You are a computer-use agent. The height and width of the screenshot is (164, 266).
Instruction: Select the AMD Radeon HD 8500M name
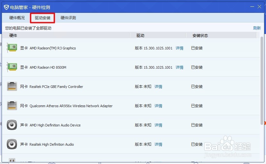click(x=48, y=67)
